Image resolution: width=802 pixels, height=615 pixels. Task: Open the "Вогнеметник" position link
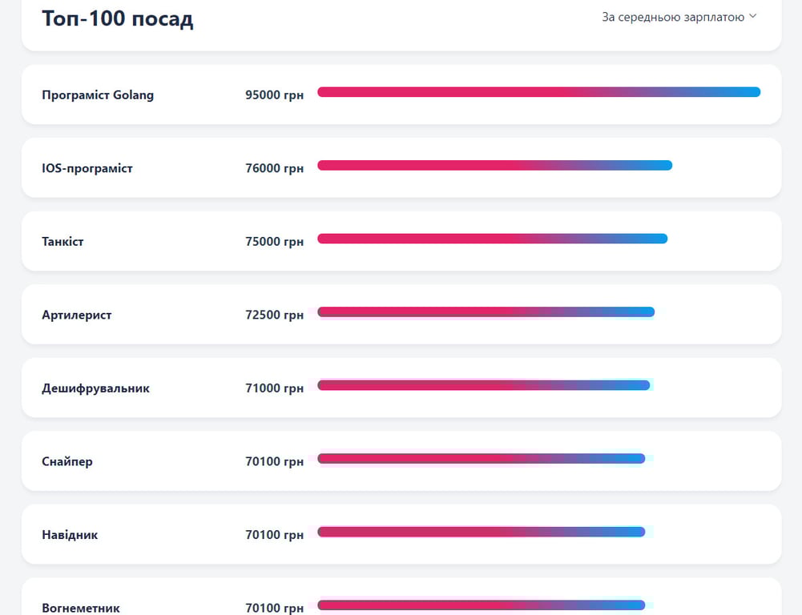click(80, 608)
